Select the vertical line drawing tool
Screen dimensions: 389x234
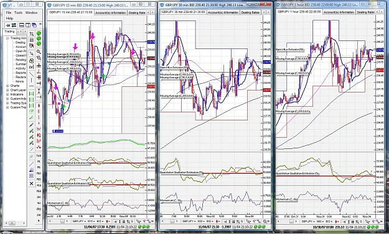pyautogui.click(x=32, y=81)
